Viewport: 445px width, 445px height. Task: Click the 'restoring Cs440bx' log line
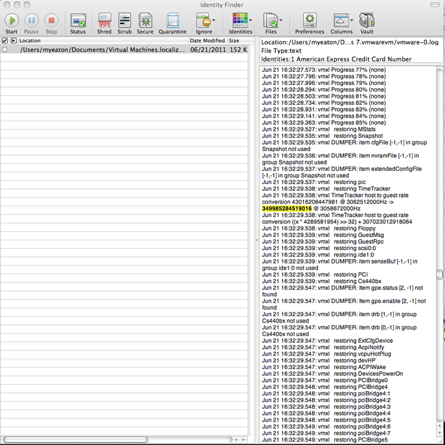[322, 281]
